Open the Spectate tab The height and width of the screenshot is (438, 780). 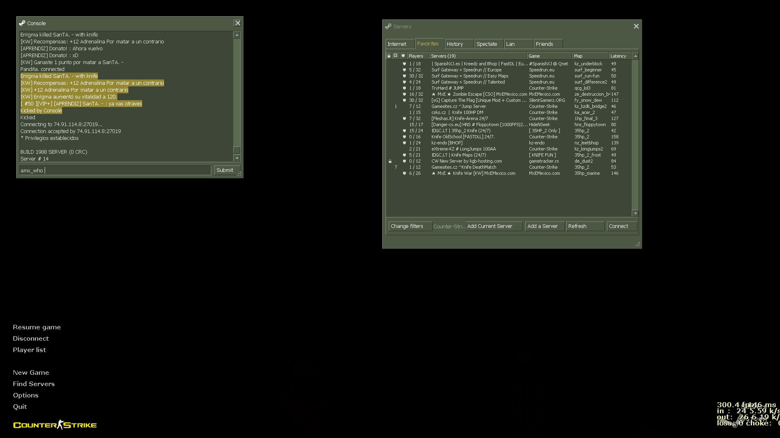click(489, 44)
